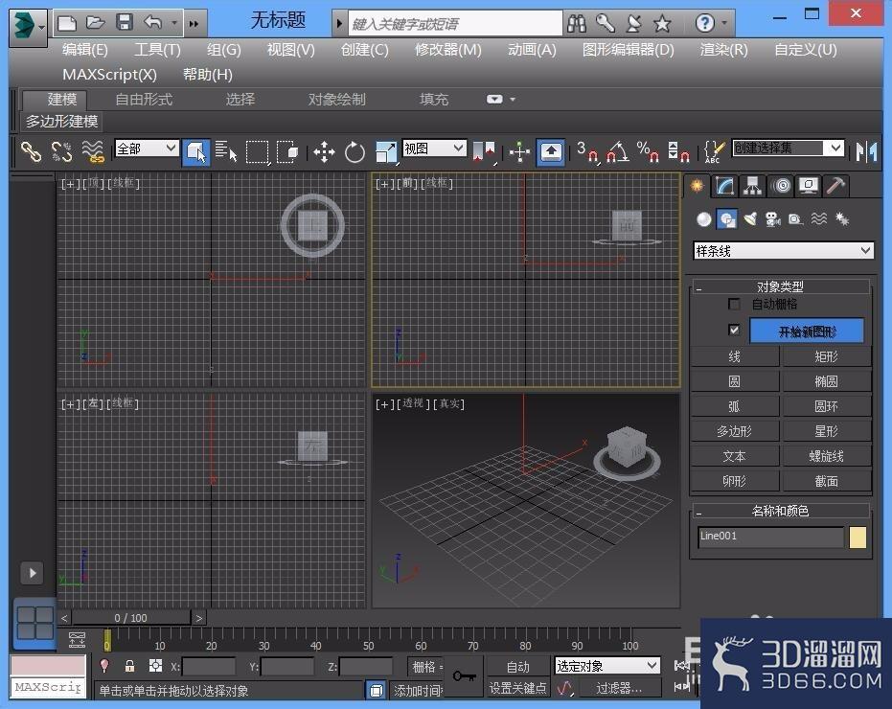
Task: Open the 创建(C) menu
Action: pos(364,50)
